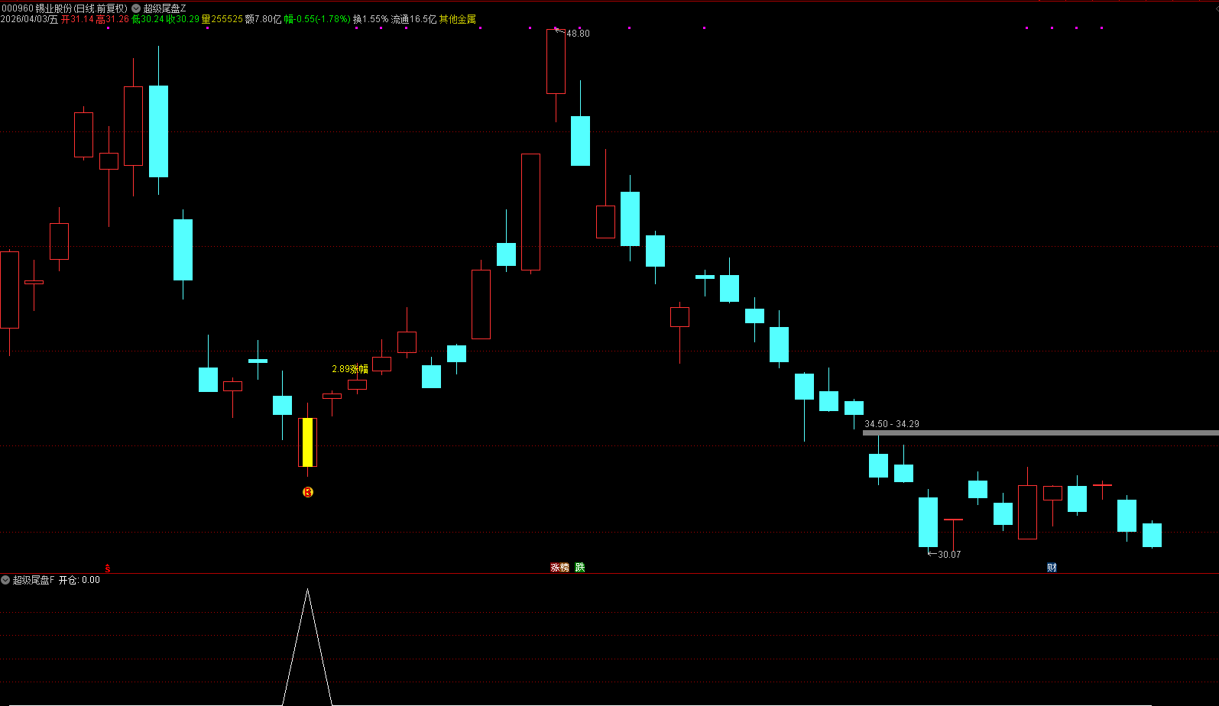Expand the 超级尾盘Z indicator dropdown arrow
The height and width of the screenshot is (706, 1219).
(x=136, y=8)
